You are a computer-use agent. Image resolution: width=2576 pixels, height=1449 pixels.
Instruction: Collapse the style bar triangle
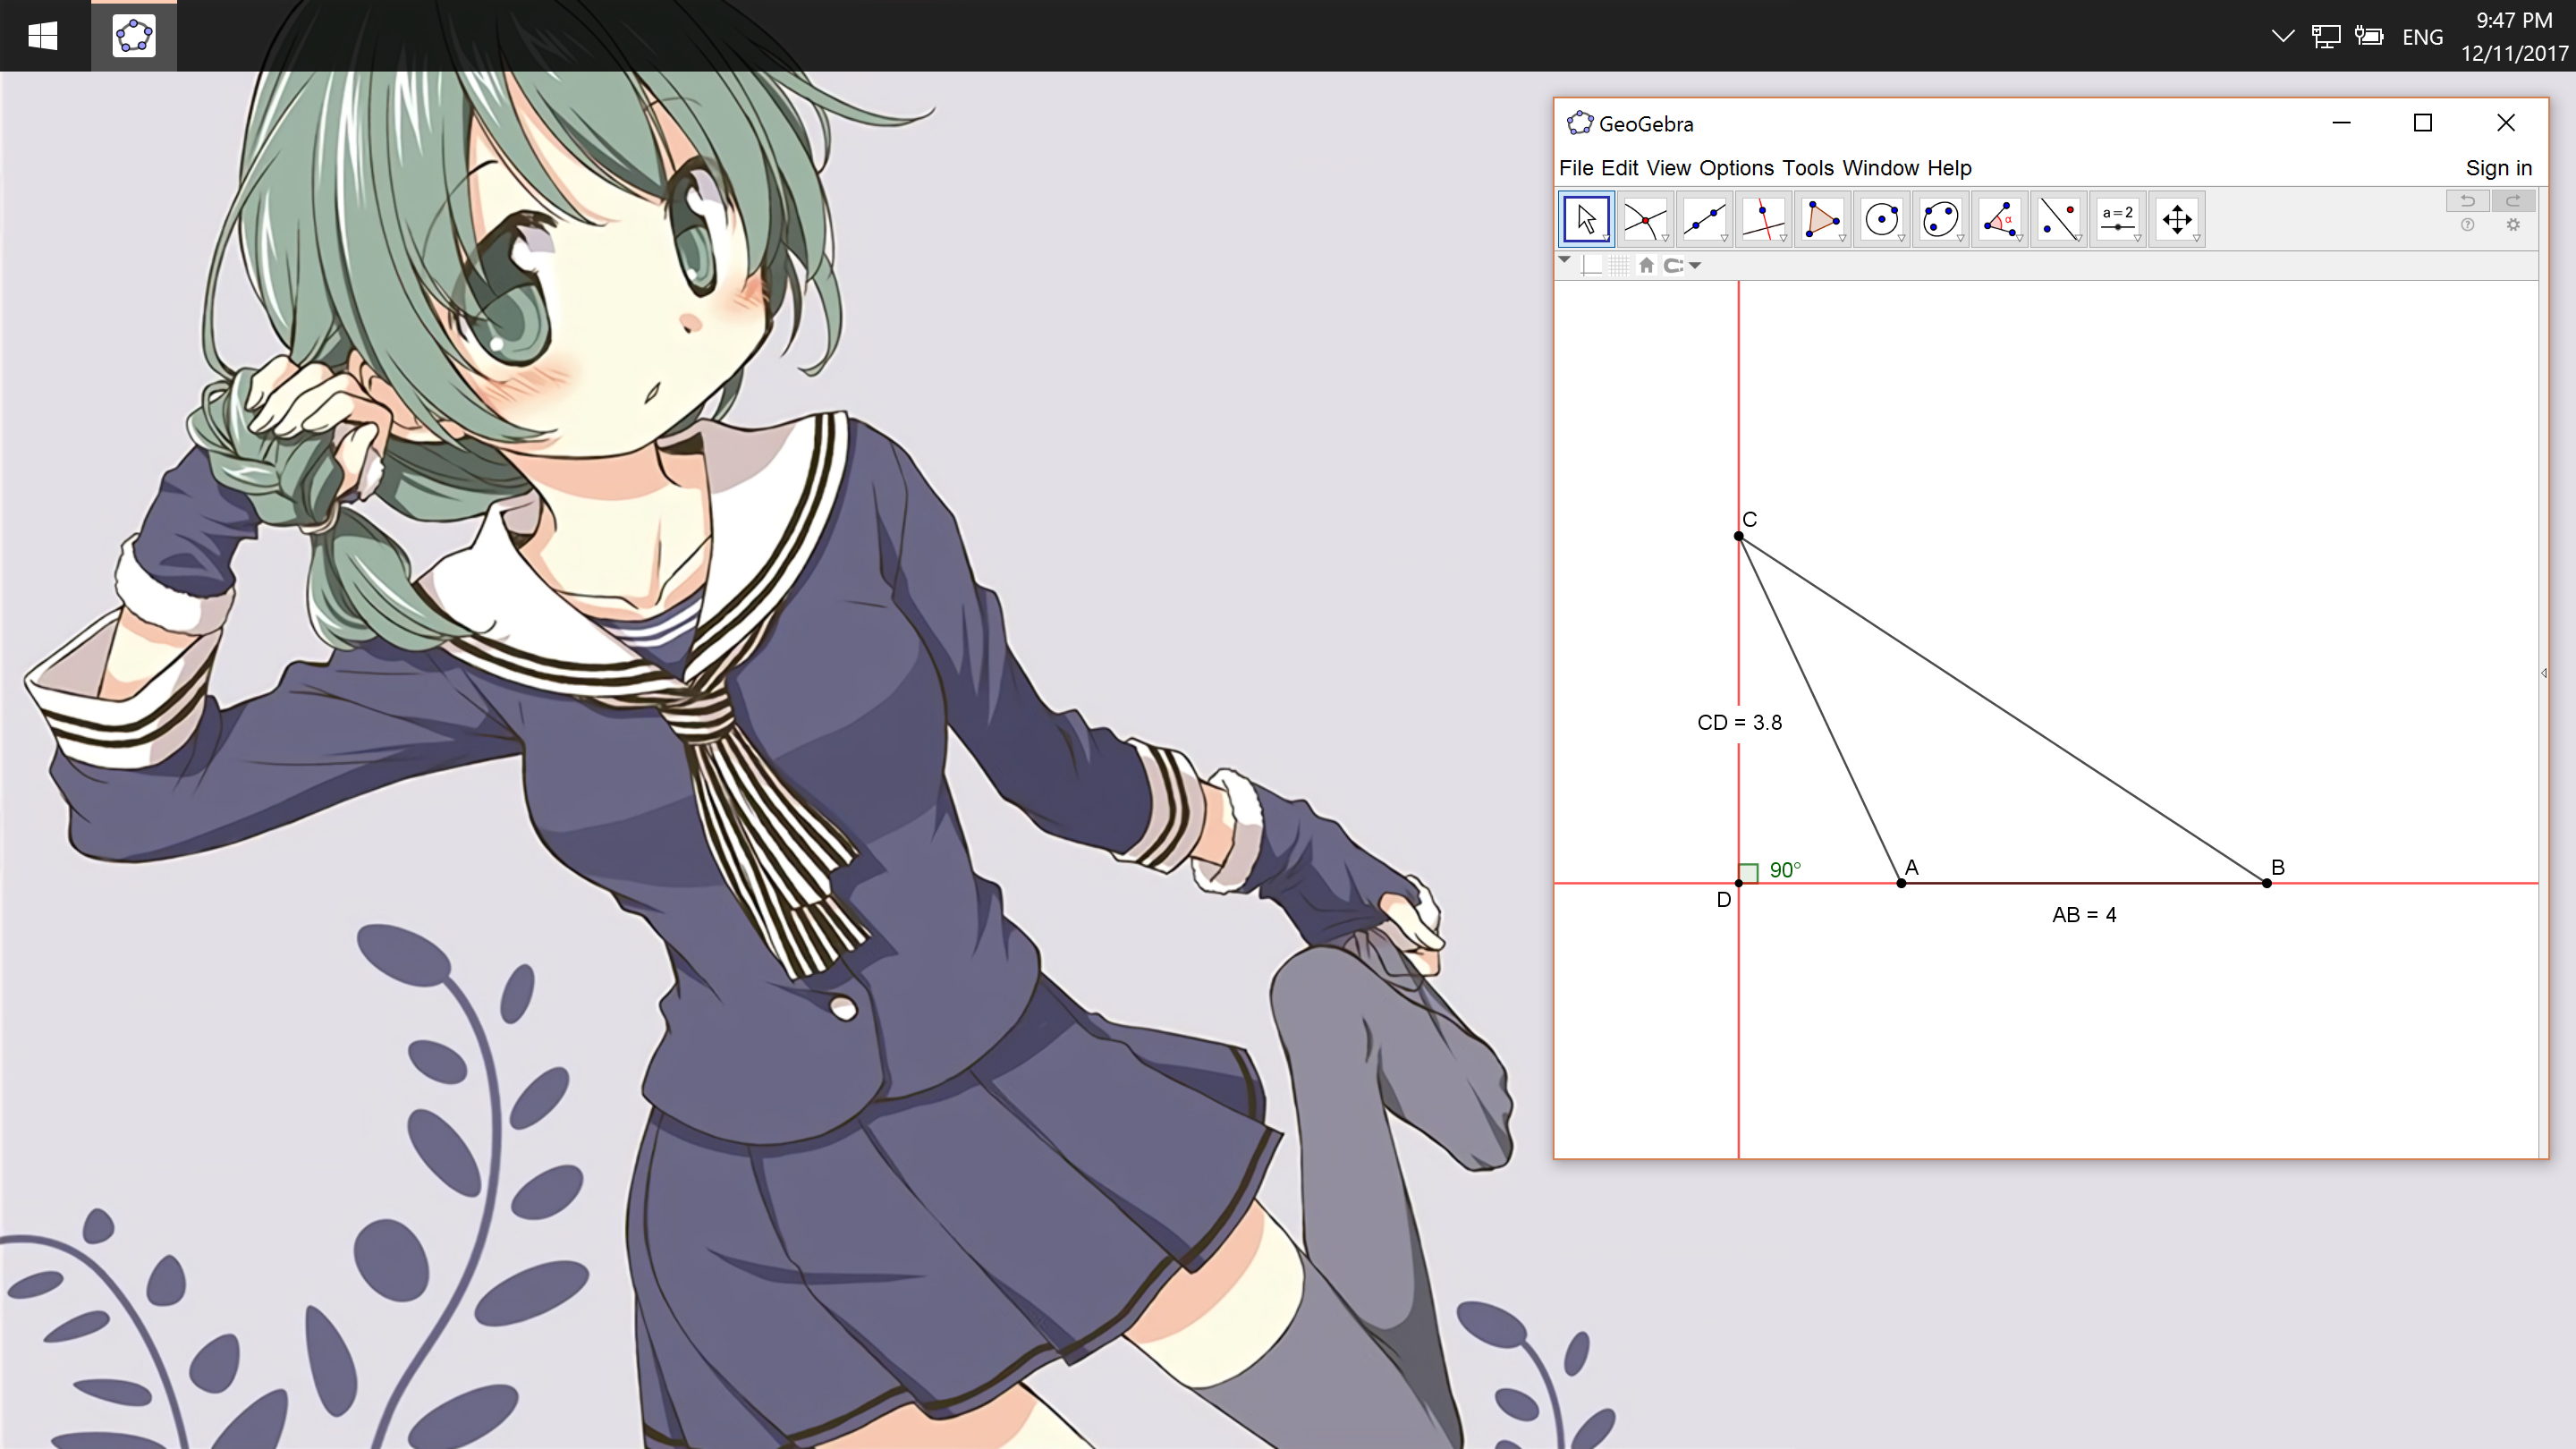1565,260
